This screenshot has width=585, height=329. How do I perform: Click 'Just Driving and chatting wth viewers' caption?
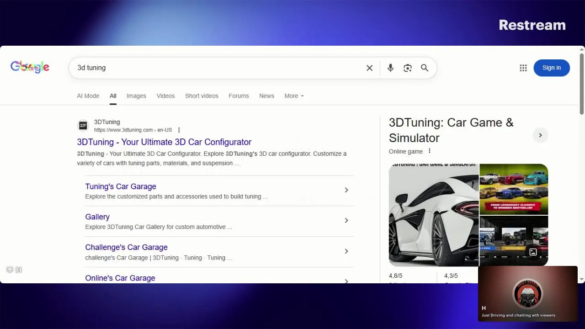coord(518,315)
